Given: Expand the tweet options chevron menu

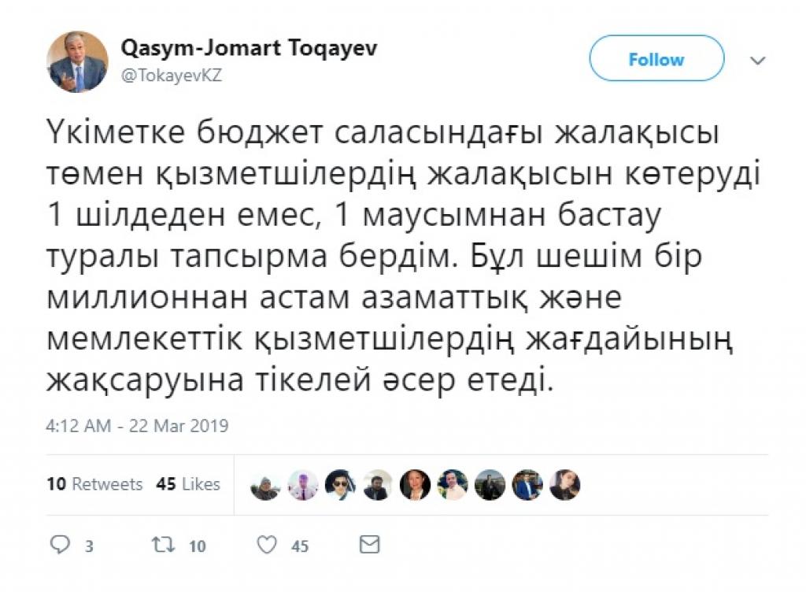Looking at the screenshot, I should pos(757,61).
